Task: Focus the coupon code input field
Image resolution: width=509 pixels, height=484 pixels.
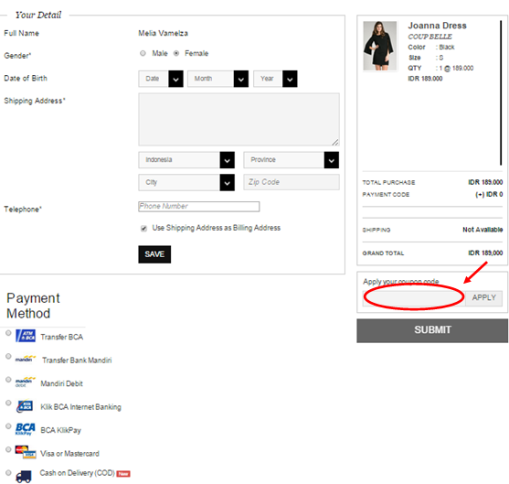Action: pyautogui.click(x=414, y=297)
